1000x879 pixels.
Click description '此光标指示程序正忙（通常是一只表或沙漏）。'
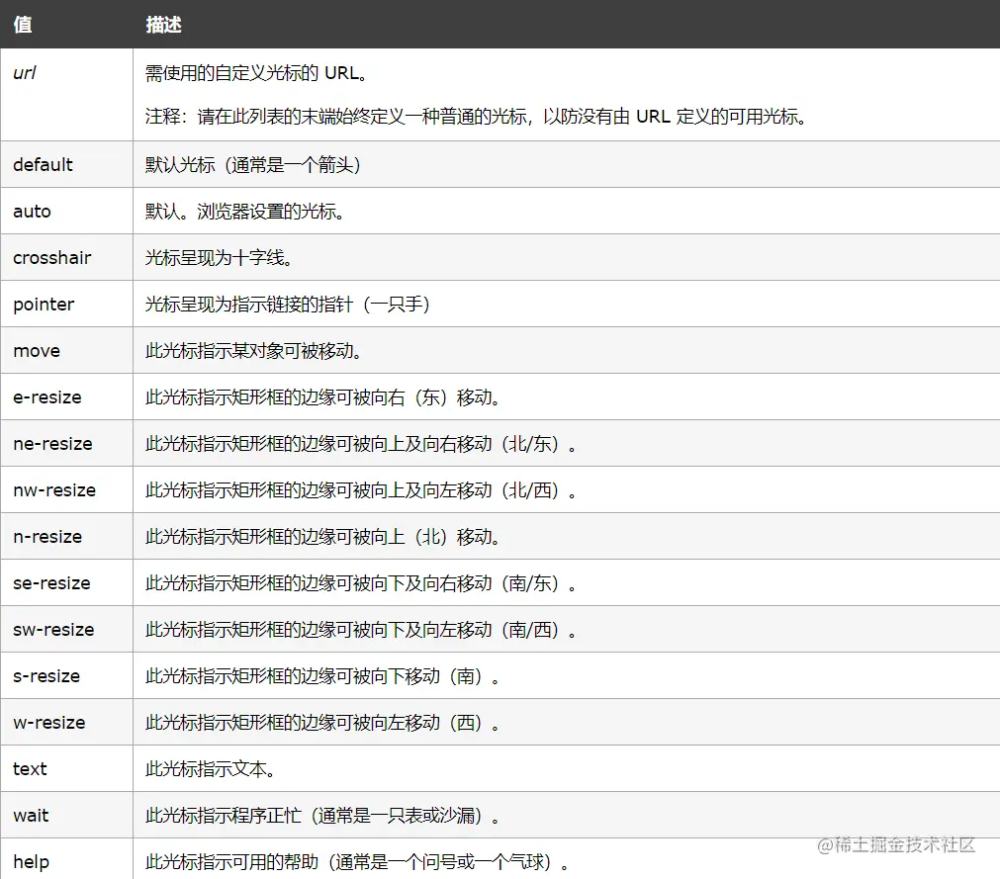(x=322, y=817)
